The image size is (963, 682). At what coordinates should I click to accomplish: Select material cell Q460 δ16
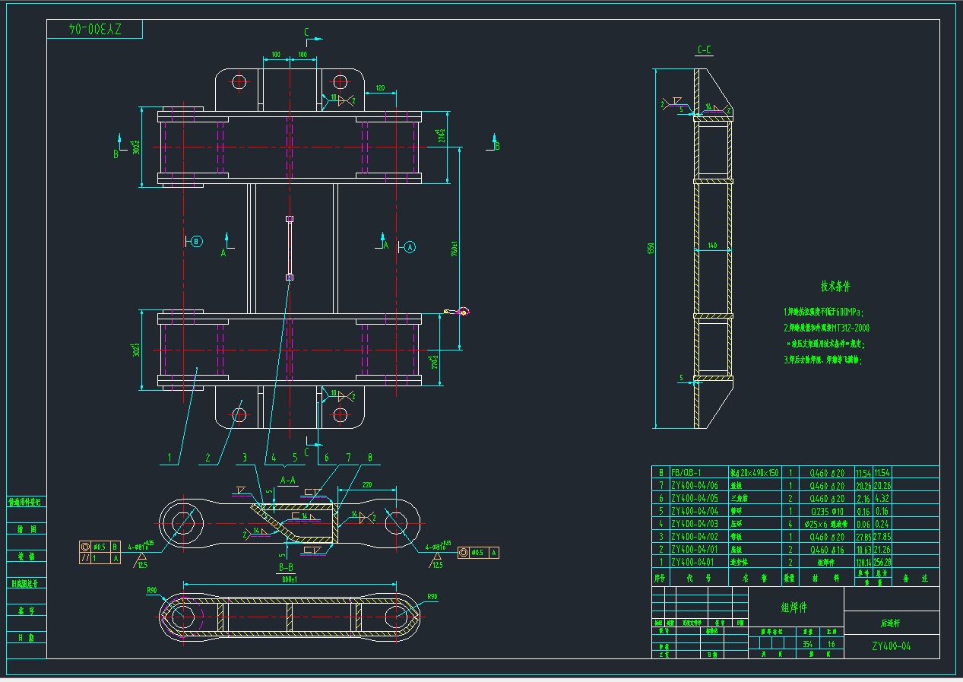[827, 549]
